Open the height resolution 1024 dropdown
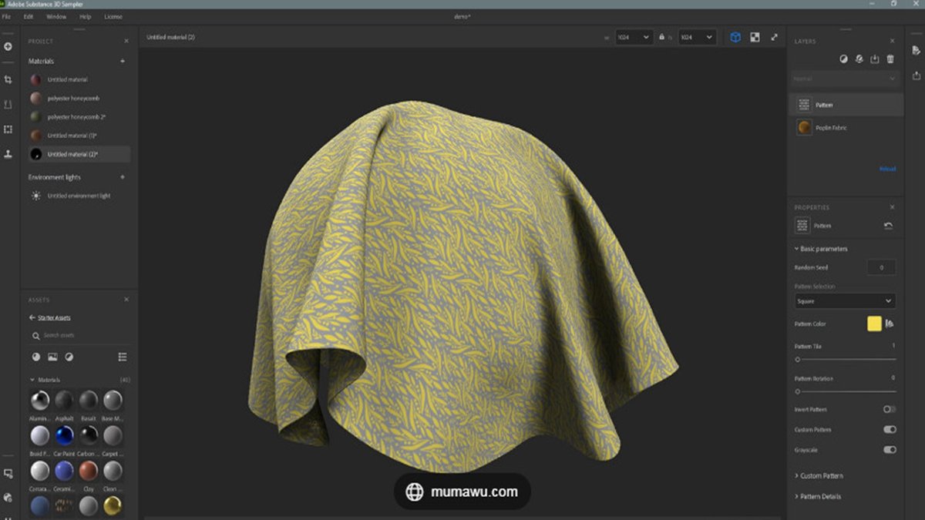 click(697, 37)
